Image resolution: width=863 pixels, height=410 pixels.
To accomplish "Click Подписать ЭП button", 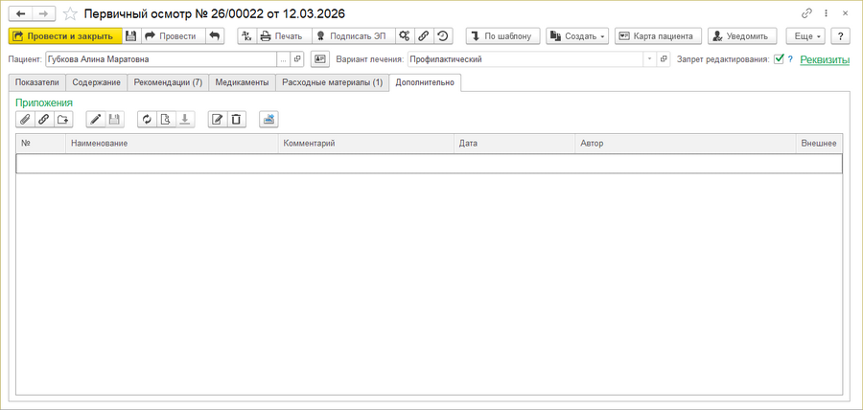I will 353,36.
